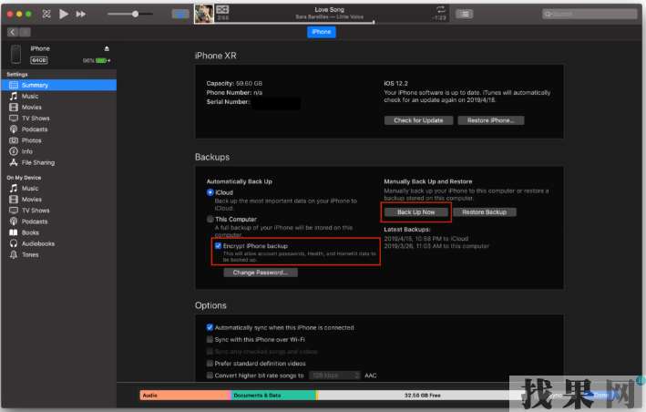Toggle shuffle in the playback toolbar

coord(46,14)
